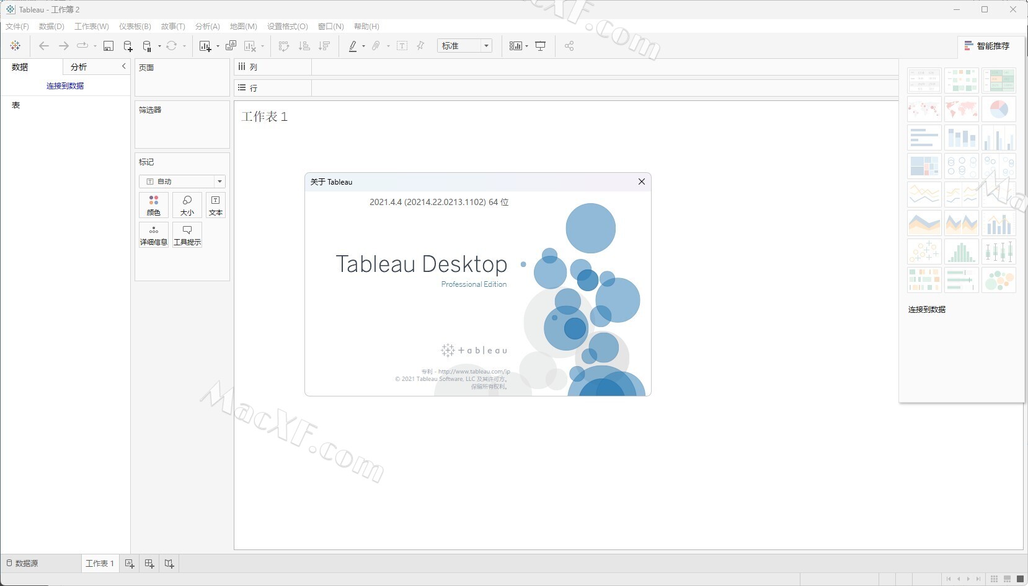Click the new dashboard tab icon at bottom
The image size is (1028, 586).
(x=149, y=564)
